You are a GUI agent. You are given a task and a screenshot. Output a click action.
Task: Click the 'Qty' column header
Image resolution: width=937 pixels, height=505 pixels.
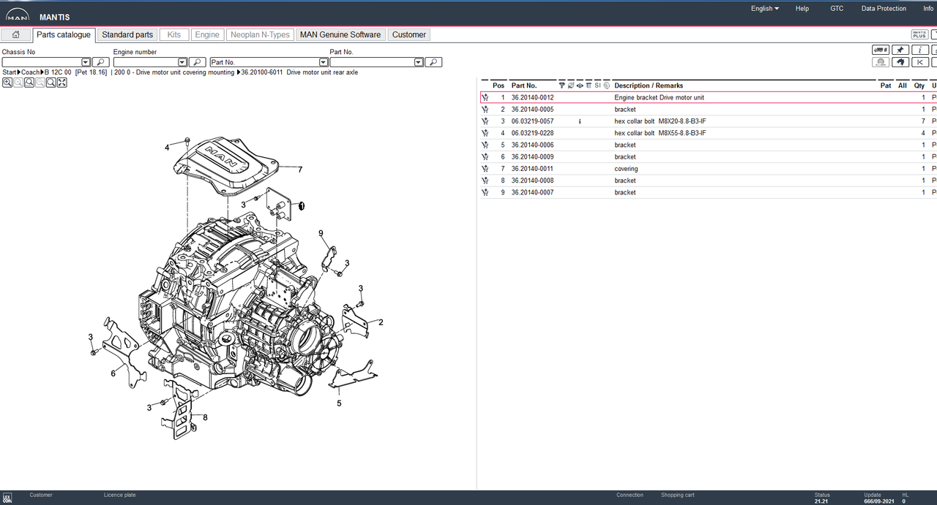919,86
